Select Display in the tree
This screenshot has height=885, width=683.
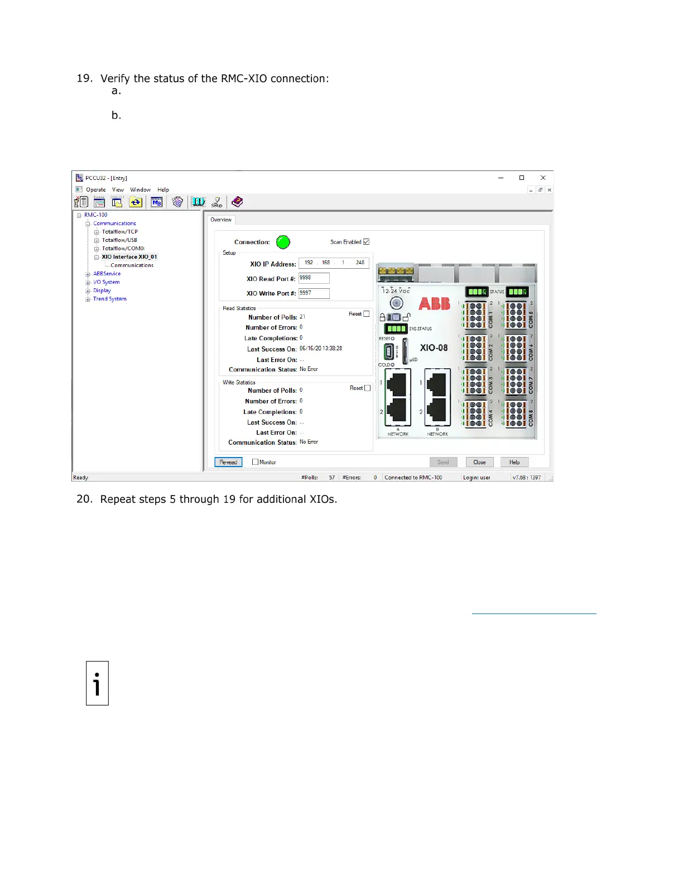102,291
